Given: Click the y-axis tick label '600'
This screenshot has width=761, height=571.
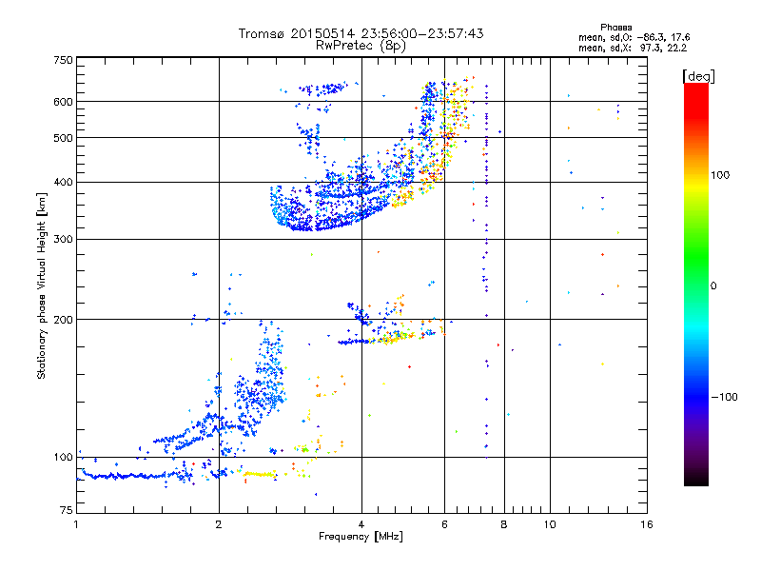Looking at the screenshot, I should (x=63, y=102).
